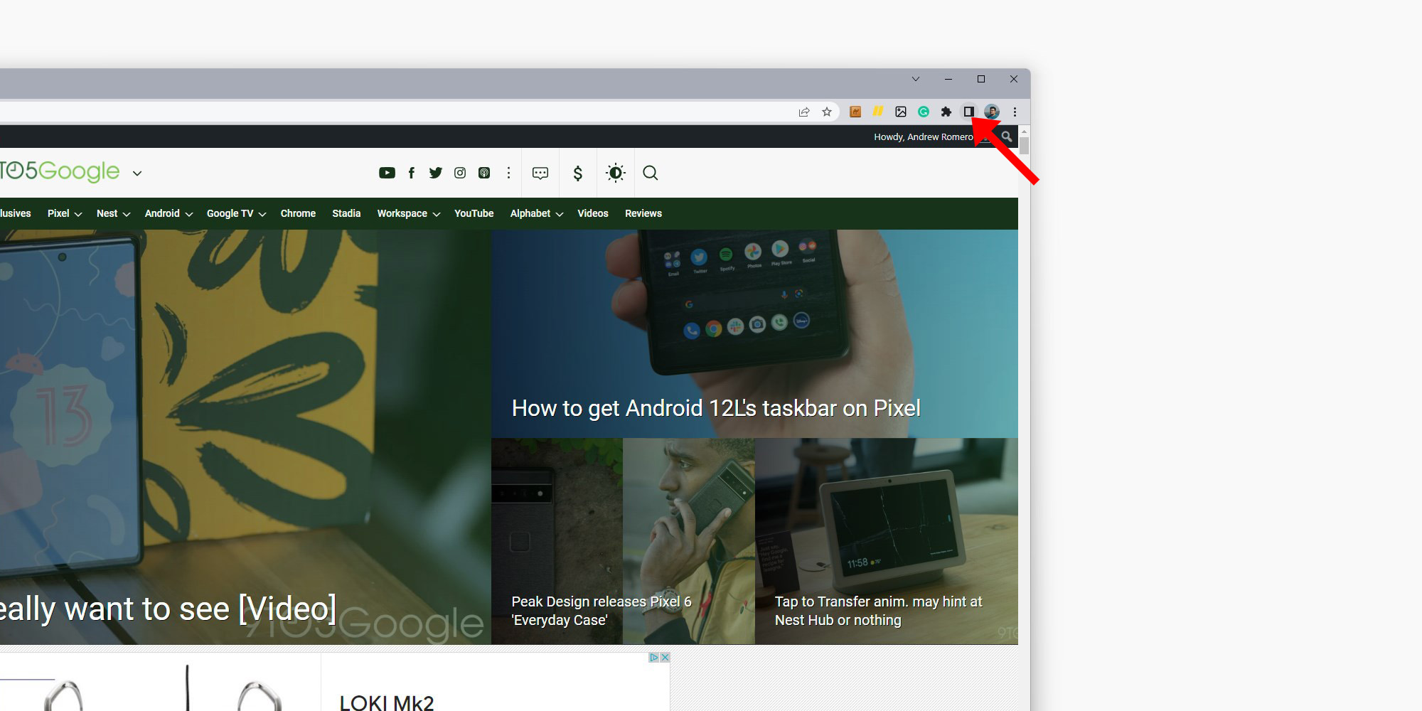Open the orange camel extension

(855, 112)
